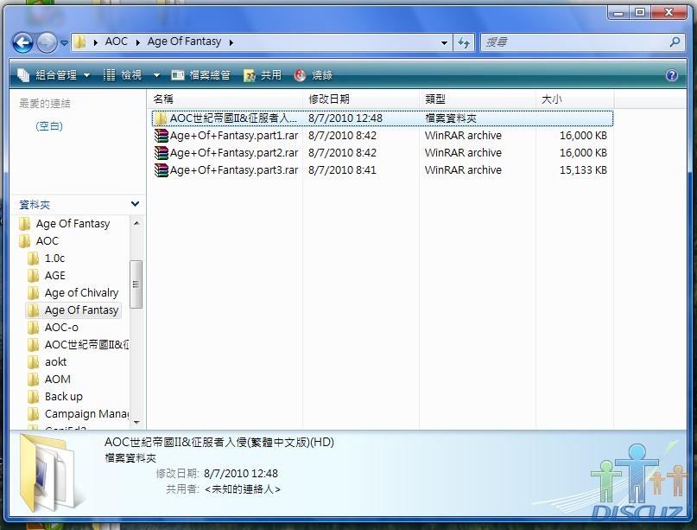
Task: Close the Explorer window
Action: coord(668,12)
